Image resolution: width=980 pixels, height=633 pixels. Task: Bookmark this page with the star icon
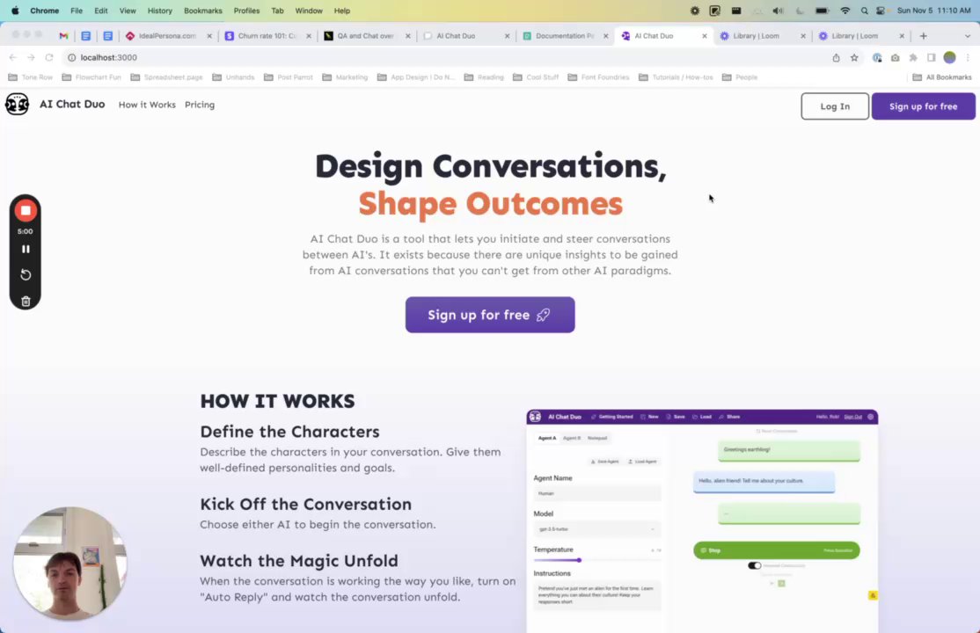pyautogui.click(x=853, y=57)
